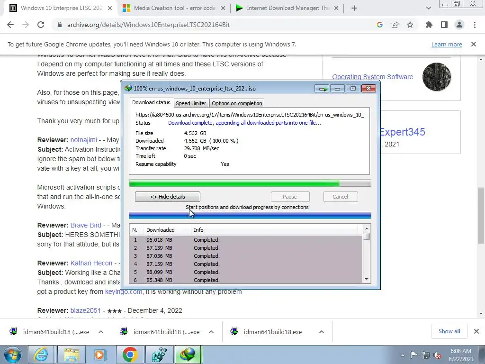Image resolution: width=485 pixels, height=364 pixels.
Task: Click the N. column header
Action: (x=136, y=230)
